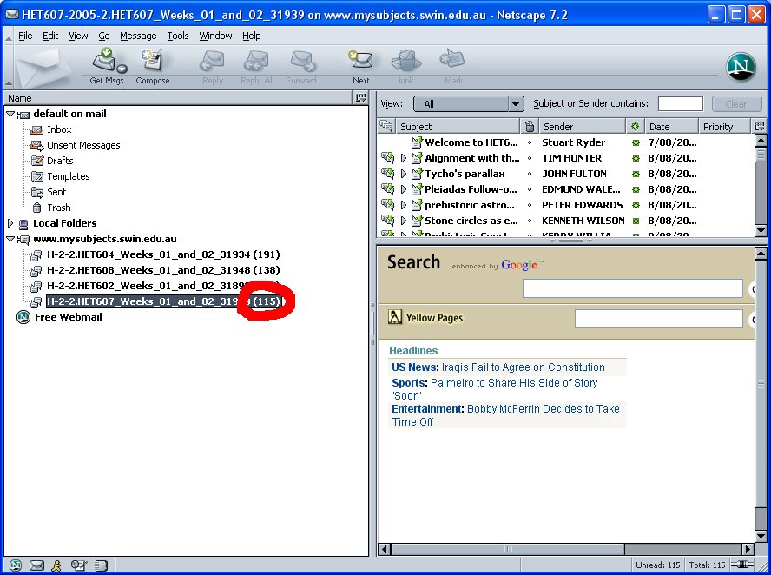771x575 pixels.
Task: Click Free Webmail in folder pane
Action: (x=69, y=317)
